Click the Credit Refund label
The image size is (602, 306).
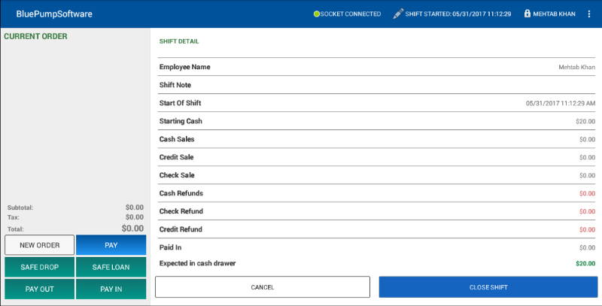(x=181, y=229)
